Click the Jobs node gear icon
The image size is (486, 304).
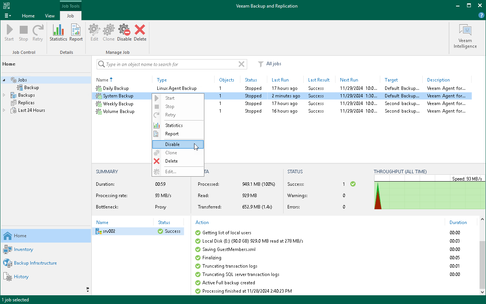[x=14, y=80]
